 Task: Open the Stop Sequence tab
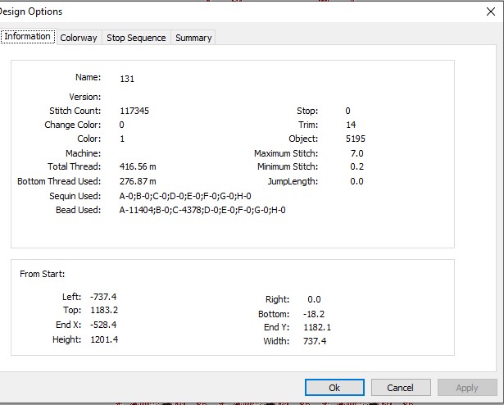point(136,38)
